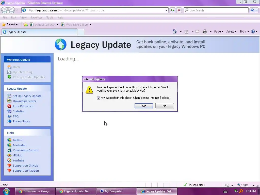Click the Home house icon in sidebar

pos(9,67)
